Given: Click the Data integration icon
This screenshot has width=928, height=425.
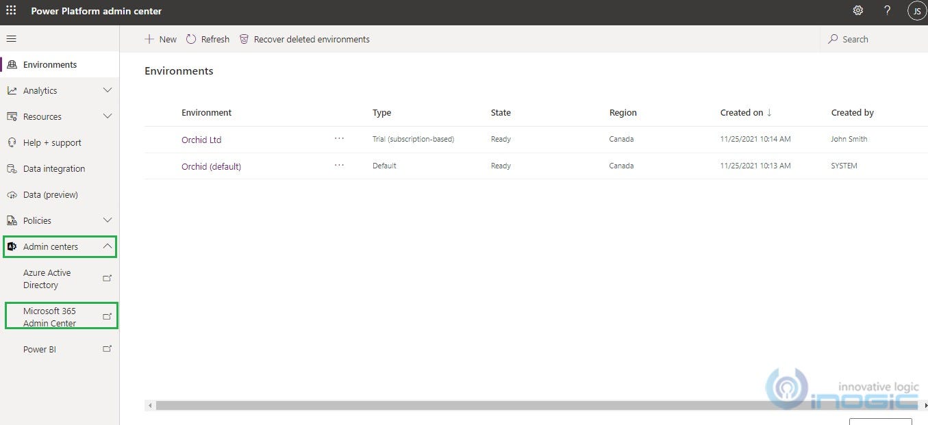Looking at the screenshot, I should coord(12,168).
